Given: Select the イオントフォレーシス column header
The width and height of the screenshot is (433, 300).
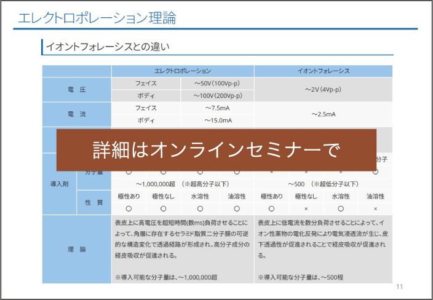Looking at the screenshot, I should [x=323, y=71].
